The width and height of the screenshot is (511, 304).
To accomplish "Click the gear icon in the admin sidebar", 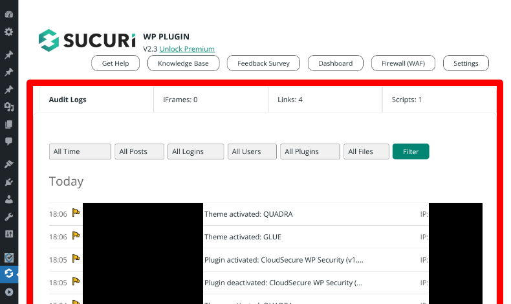I will click(x=9, y=32).
